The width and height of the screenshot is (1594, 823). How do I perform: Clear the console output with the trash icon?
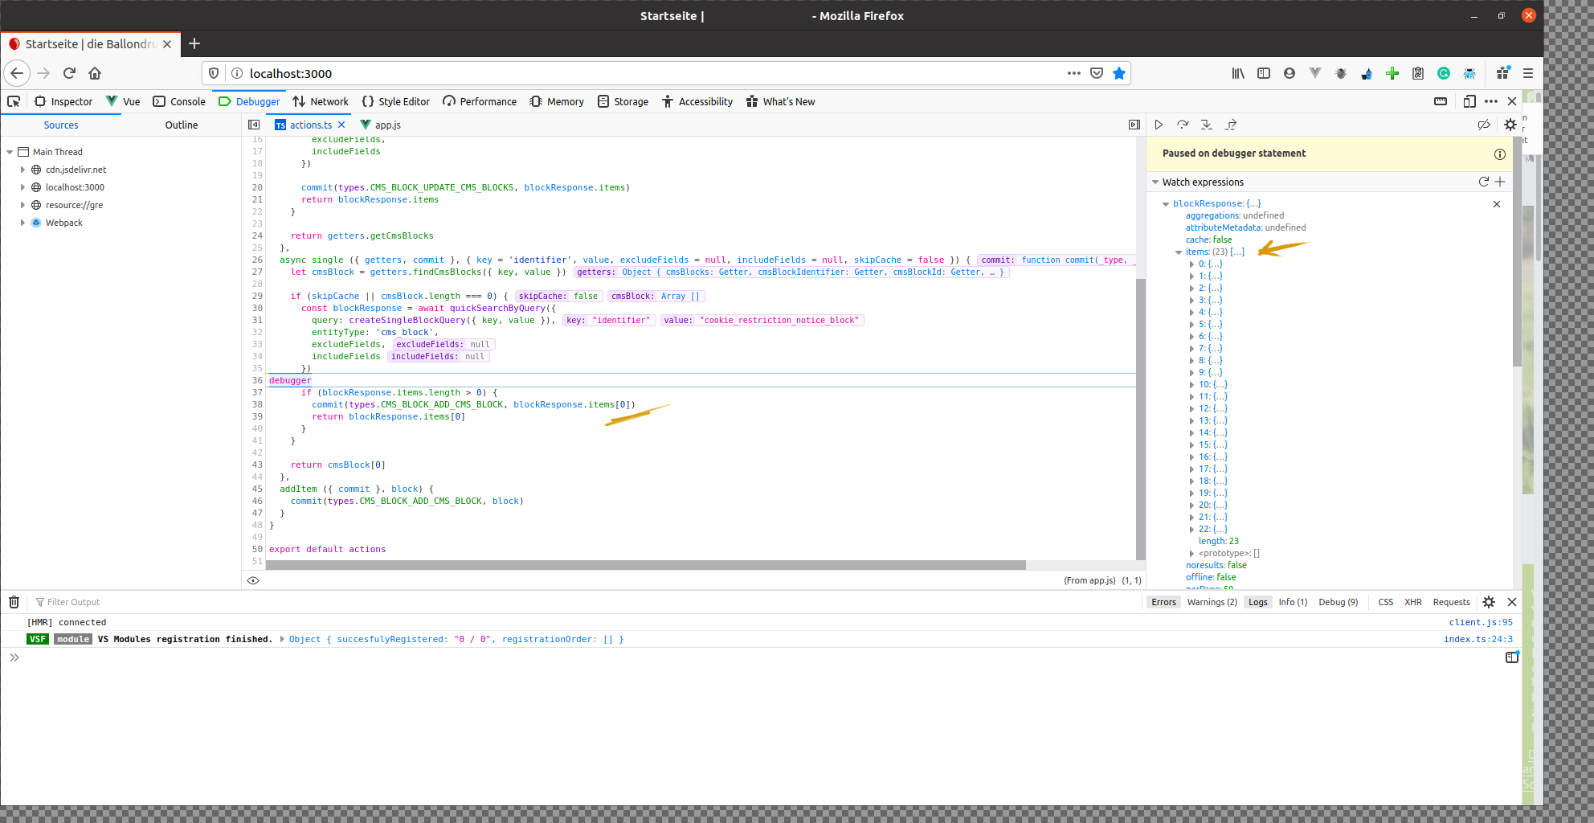[x=14, y=601]
